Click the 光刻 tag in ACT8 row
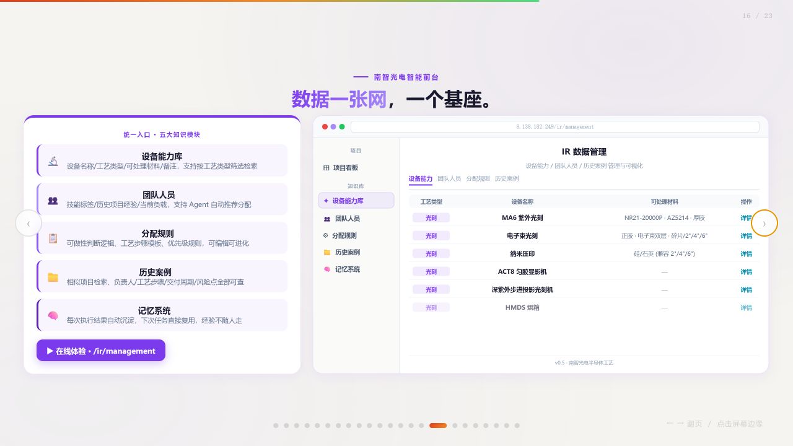The width and height of the screenshot is (793, 446). [x=431, y=272]
